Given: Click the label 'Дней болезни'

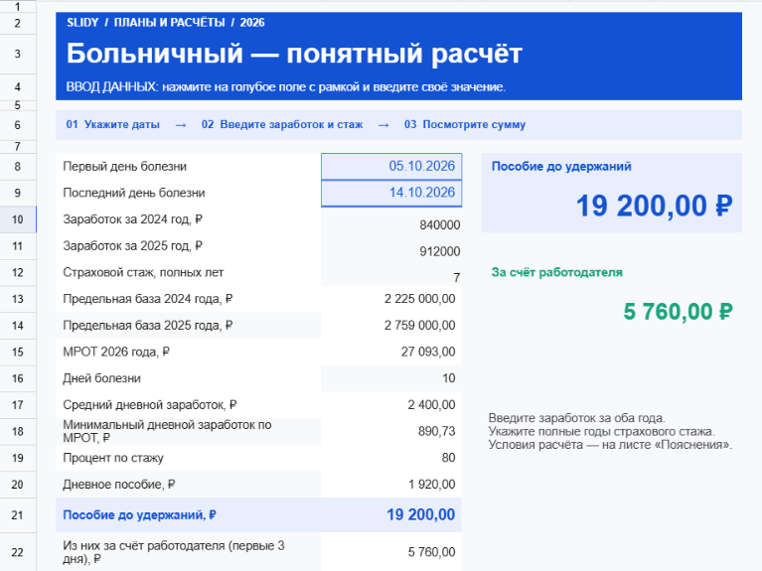Looking at the screenshot, I should pos(101,378).
